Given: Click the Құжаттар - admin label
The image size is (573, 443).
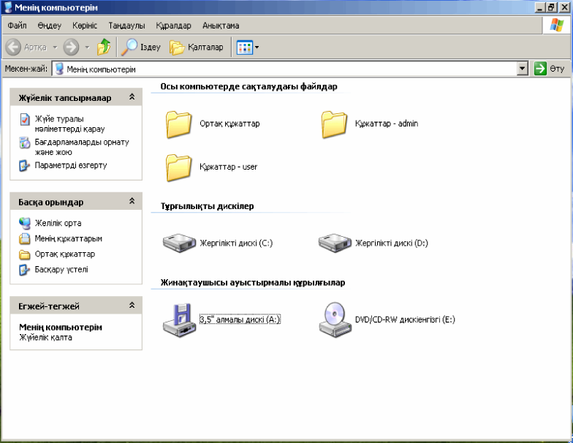Looking at the screenshot, I should pos(387,124).
